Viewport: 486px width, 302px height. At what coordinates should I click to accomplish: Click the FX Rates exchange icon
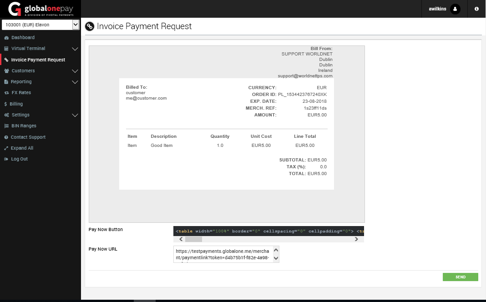pyautogui.click(x=6, y=93)
